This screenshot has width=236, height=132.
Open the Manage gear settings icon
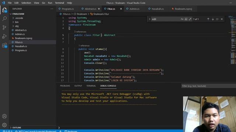(x=4, y=125)
